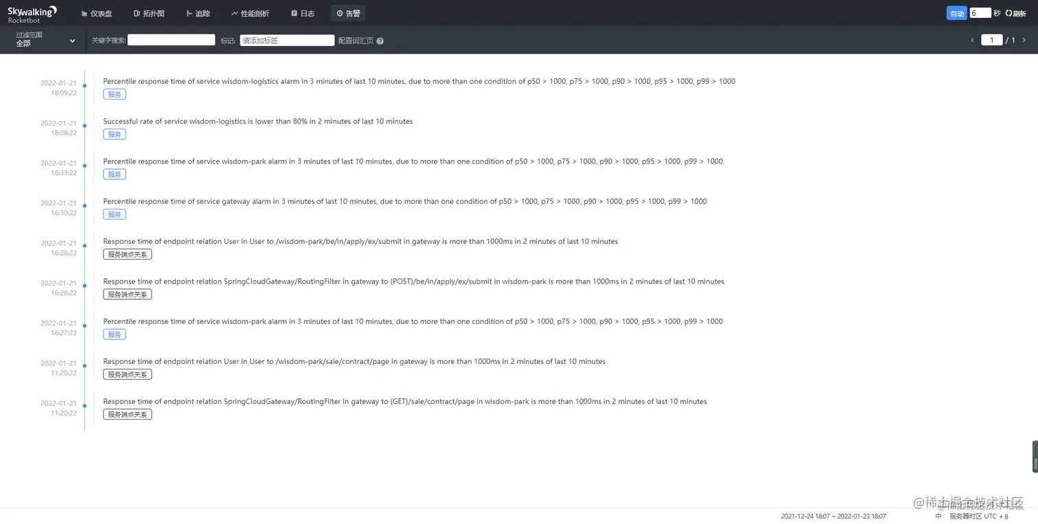Click 服务 tag under wisdom-logistics percentile alarm
Image resolution: width=1038 pixels, height=524 pixels.
115,94
